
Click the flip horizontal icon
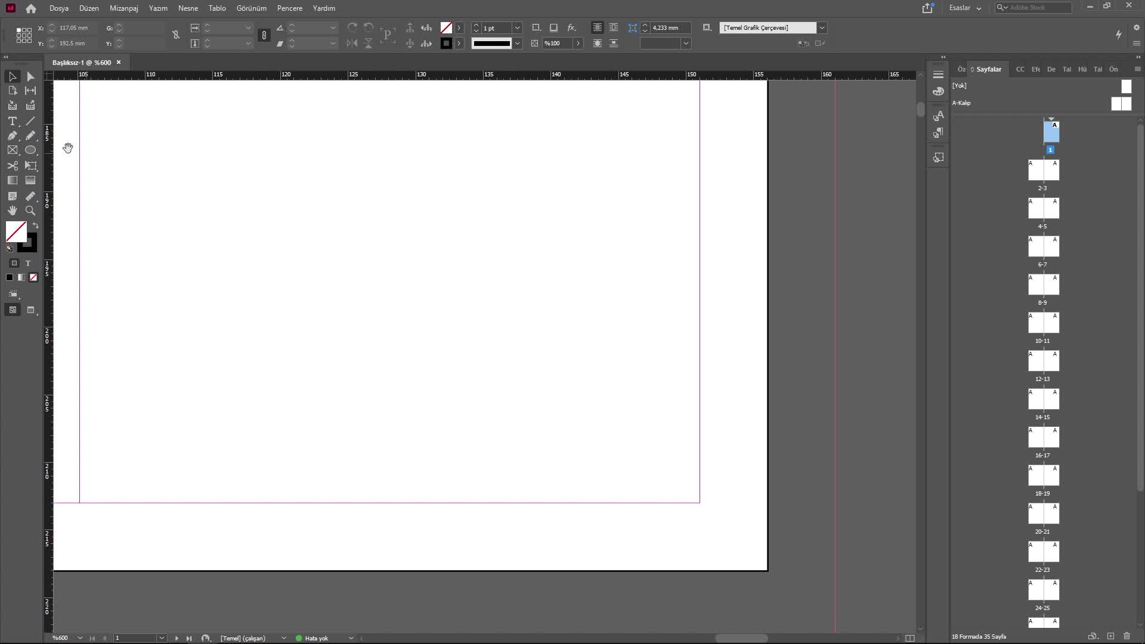tap(352, 43)
